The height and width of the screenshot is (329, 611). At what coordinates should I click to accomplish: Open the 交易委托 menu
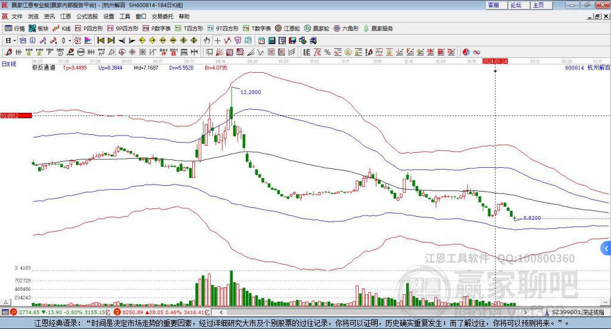(x=162, y=17)
